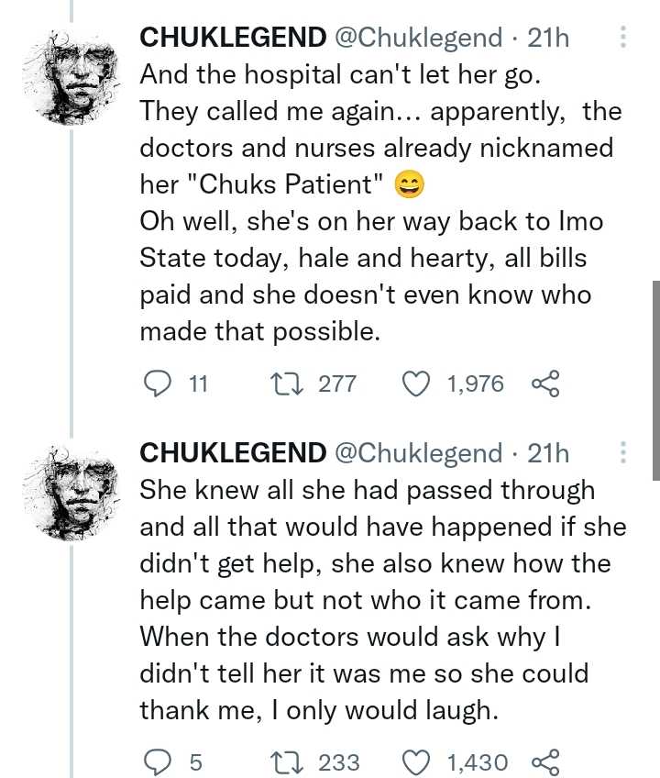Share the "She knew all" tweet
This screenshot has width=660, height=778.
point(544,761)
